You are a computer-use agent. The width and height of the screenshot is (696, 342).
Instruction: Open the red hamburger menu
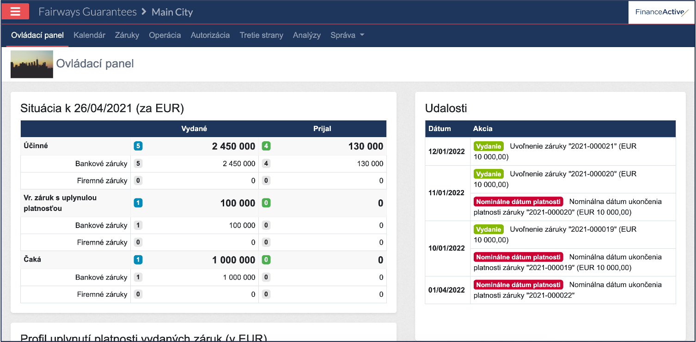click(x=15, y=12)
